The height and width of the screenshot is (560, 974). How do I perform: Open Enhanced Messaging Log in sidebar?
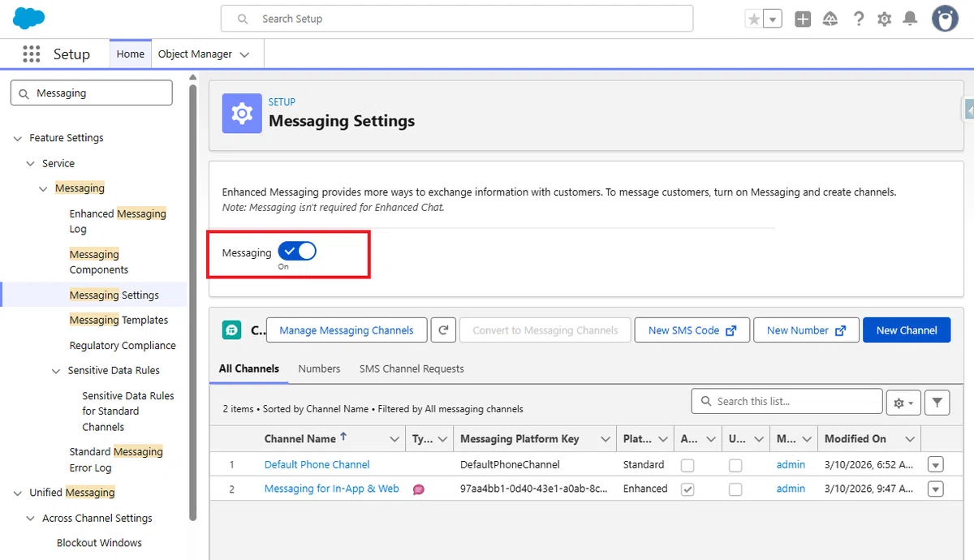(118, 222)
